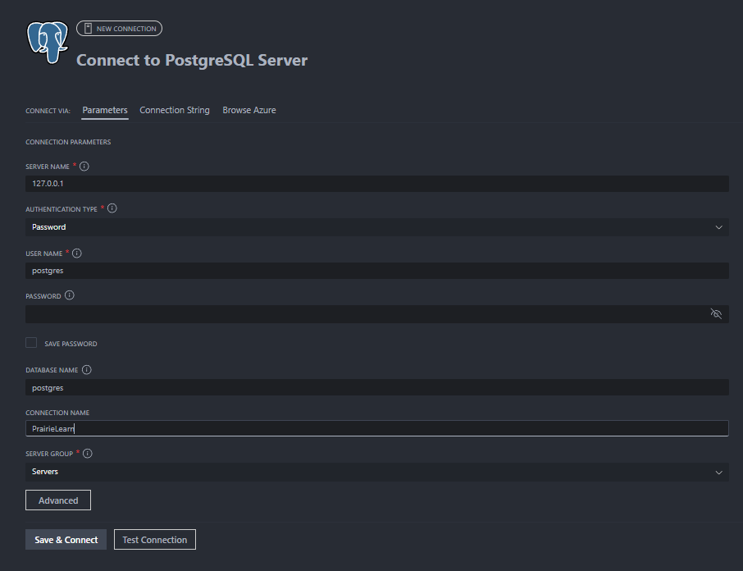This screenshot has height=571, width=743.
Task: Click the Connection Parameters section label
Action: [68, 142]
